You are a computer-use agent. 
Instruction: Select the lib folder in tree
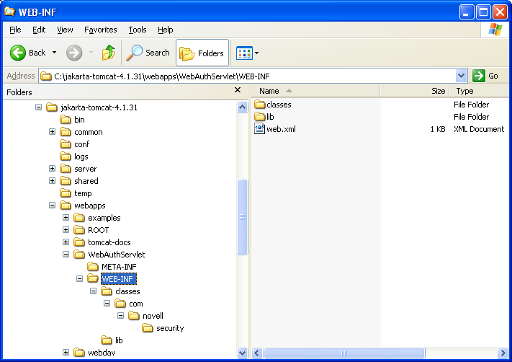point(112,340)
